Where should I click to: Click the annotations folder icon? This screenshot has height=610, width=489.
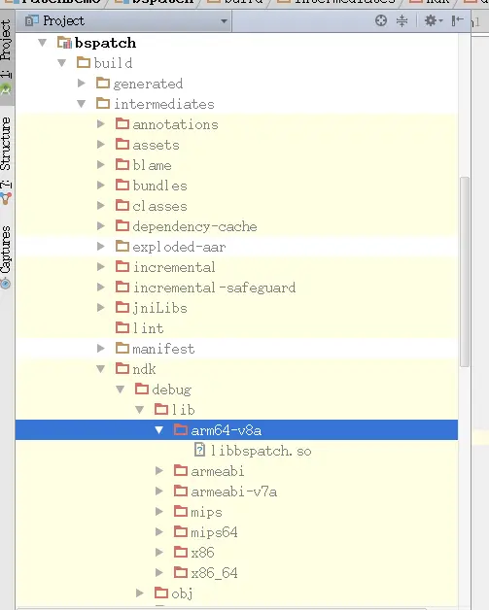tap(122, 123)
